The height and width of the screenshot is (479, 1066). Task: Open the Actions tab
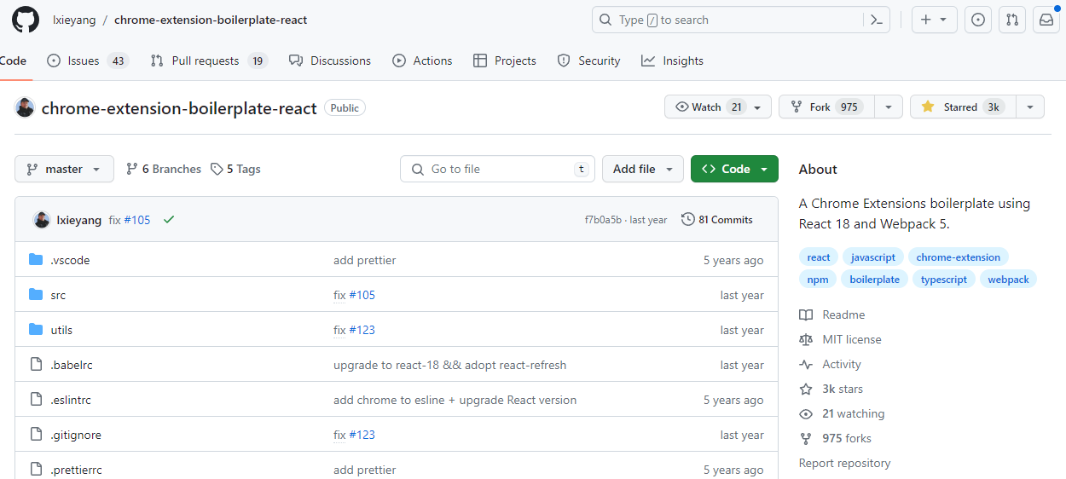click(422, 61)
